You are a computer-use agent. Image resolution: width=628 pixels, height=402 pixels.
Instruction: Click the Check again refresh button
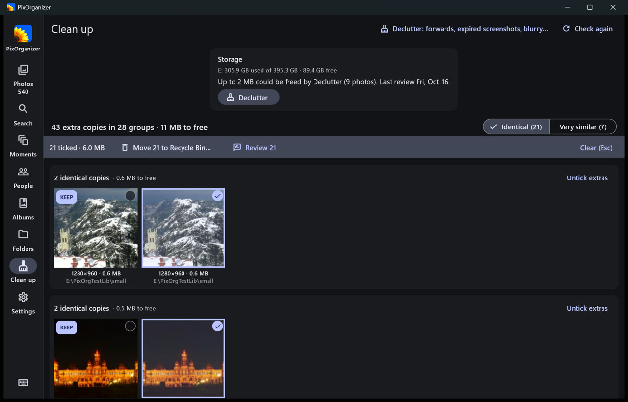[587, 29]
